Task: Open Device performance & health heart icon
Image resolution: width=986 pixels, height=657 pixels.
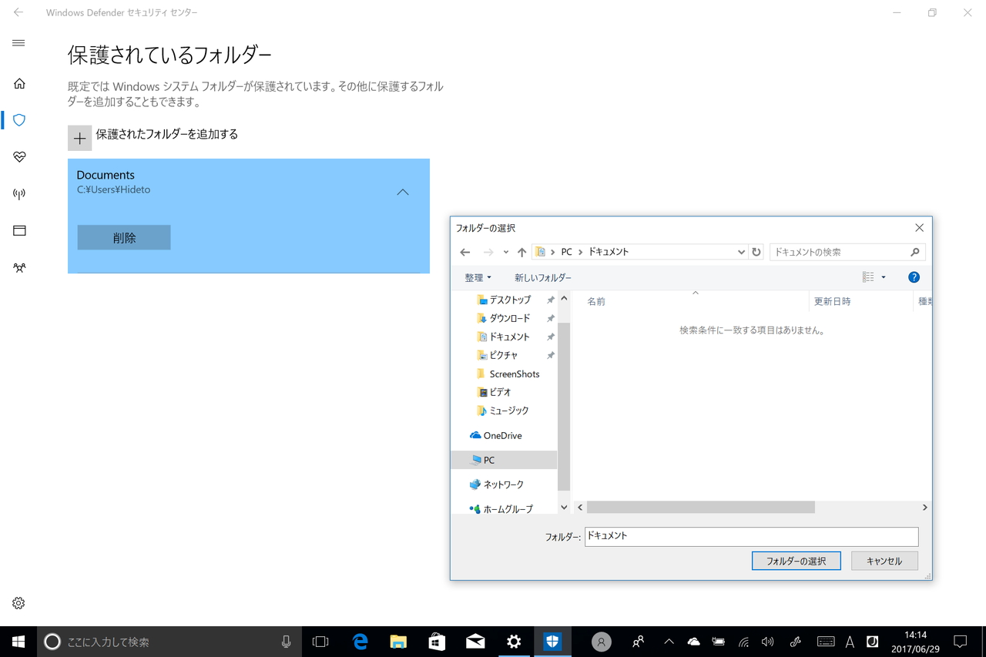Action: point(18,157)
